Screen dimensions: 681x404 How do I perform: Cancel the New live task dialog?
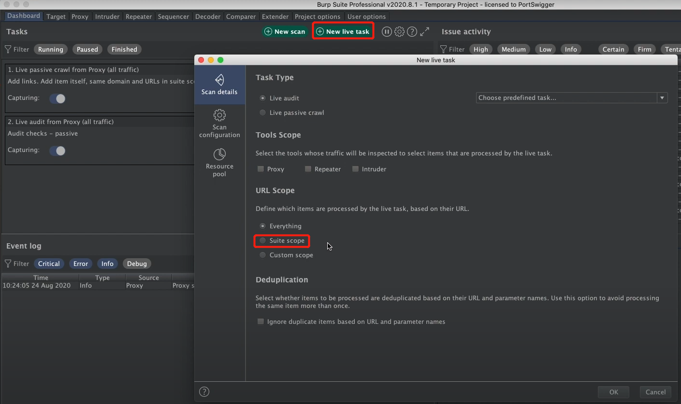click(656, 392)
